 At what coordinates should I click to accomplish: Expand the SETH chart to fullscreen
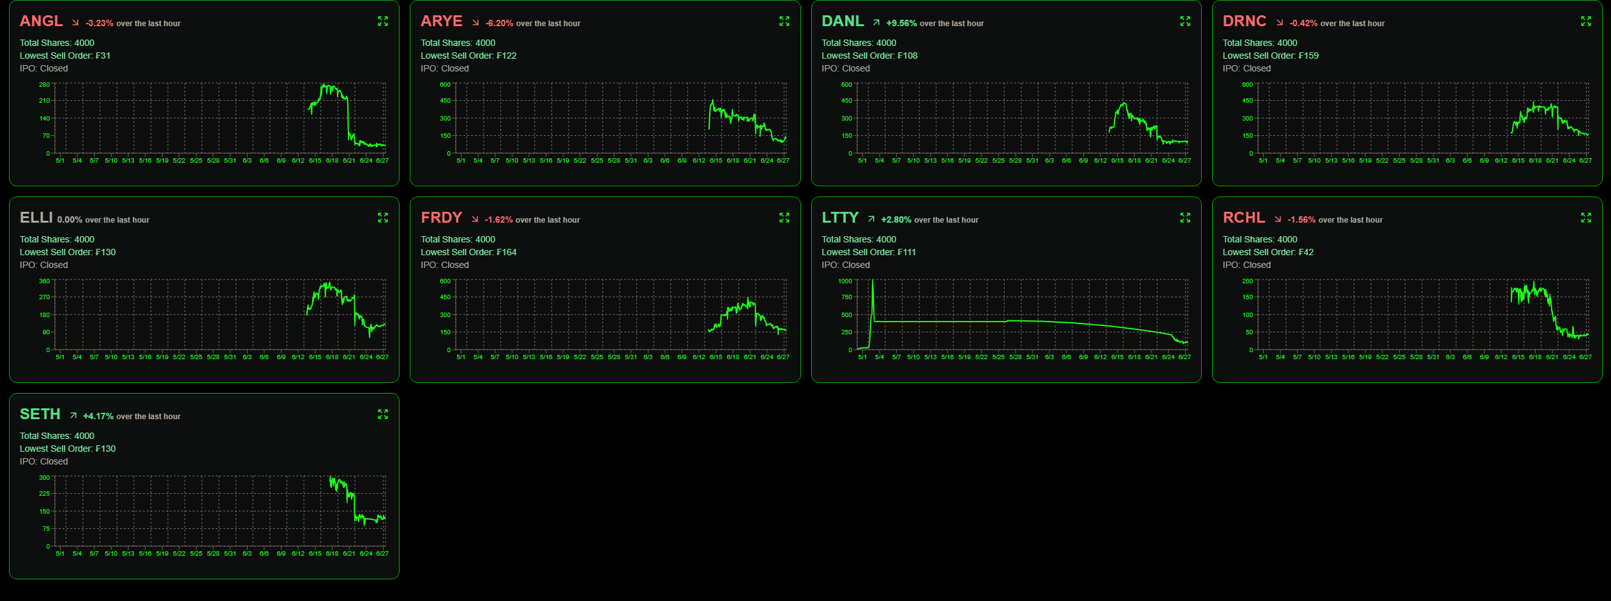383,414
